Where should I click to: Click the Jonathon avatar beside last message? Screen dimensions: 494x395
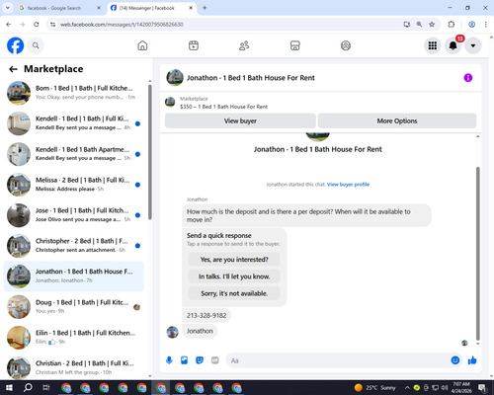[172, 332]
